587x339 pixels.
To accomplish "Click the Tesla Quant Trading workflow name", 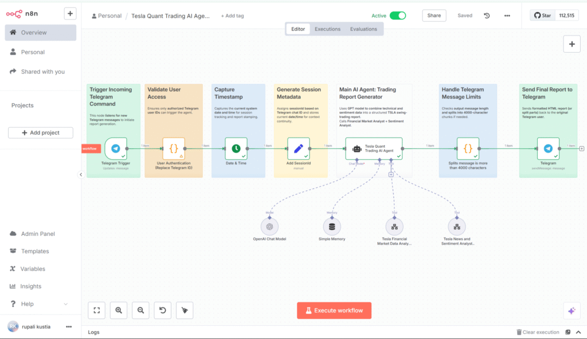I will pos(170,16).
